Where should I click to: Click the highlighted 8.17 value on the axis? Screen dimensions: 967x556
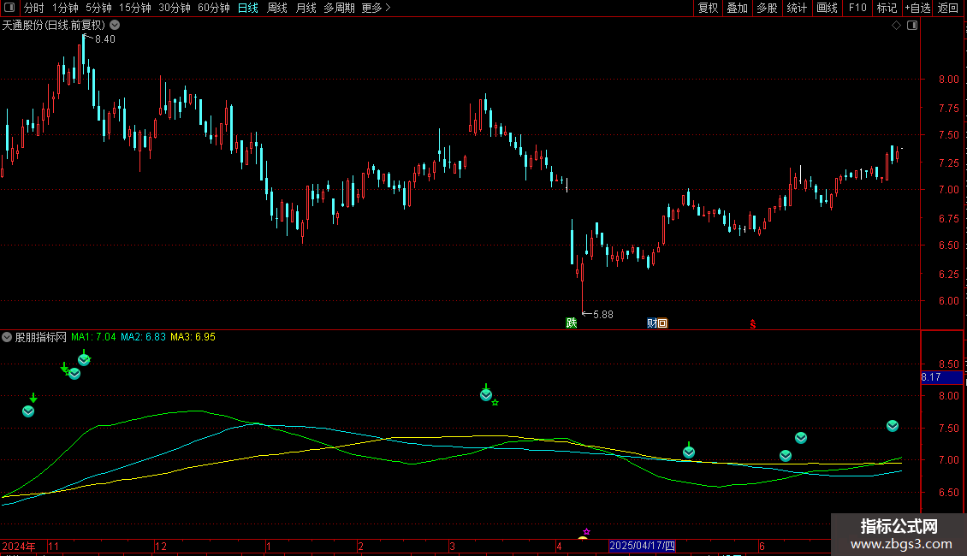coord(941,377)
